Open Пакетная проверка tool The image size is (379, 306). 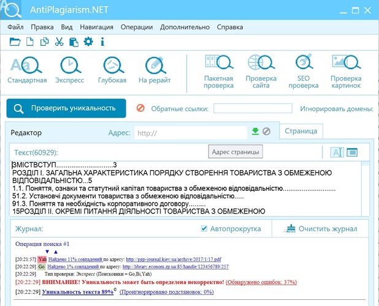point(218,72)
